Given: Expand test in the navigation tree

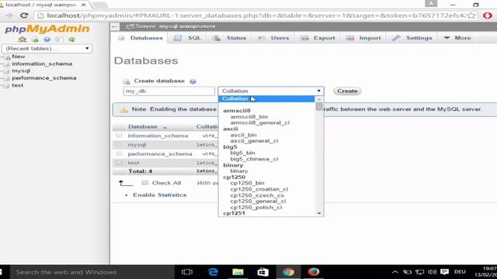Looking at the screenshot, I should (x=6, y=85).
